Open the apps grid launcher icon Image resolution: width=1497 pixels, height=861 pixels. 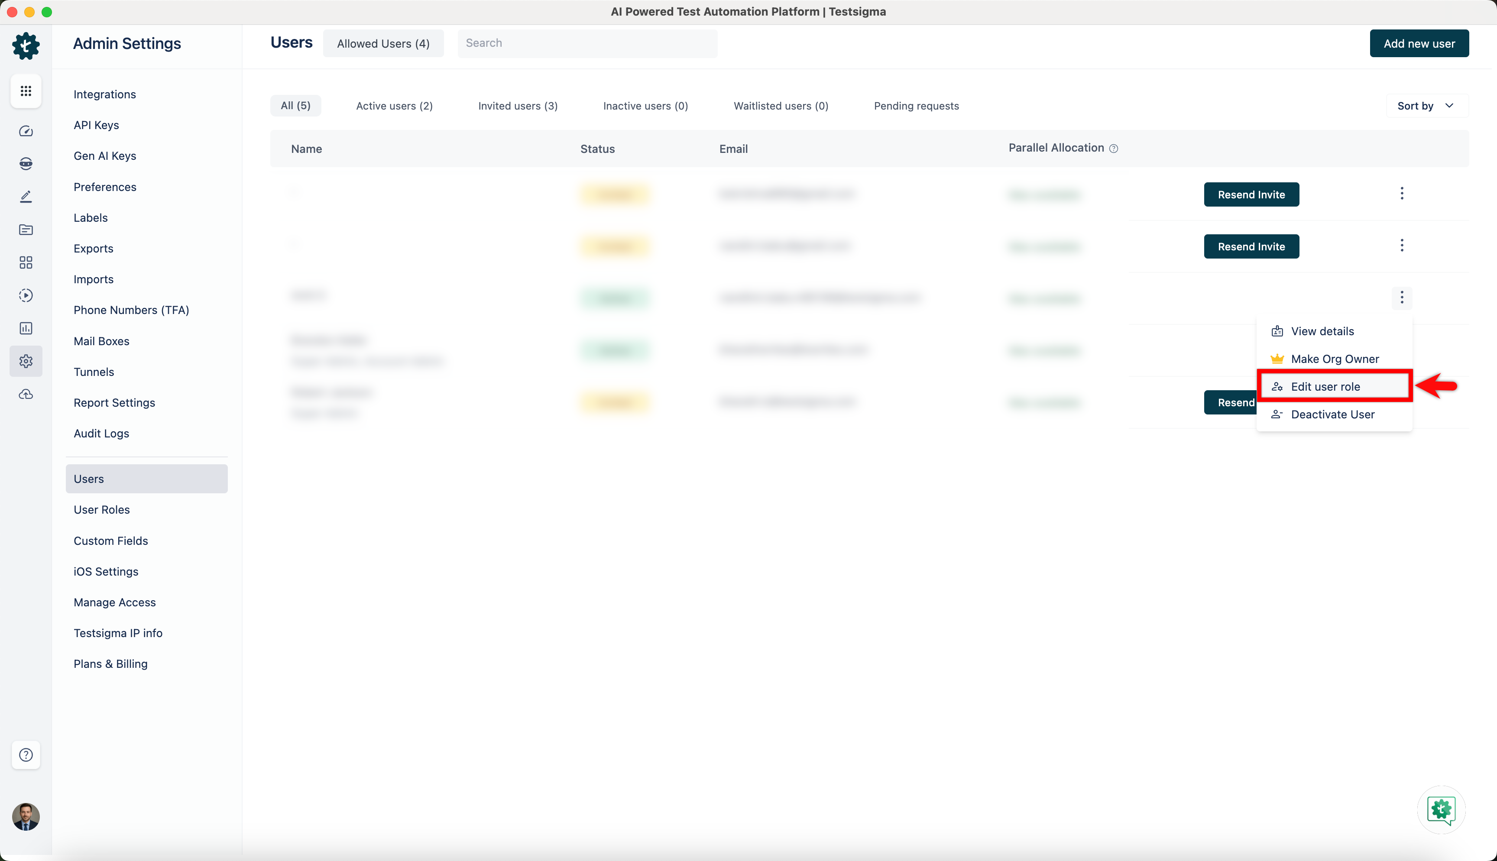click(x=26, y=91)
